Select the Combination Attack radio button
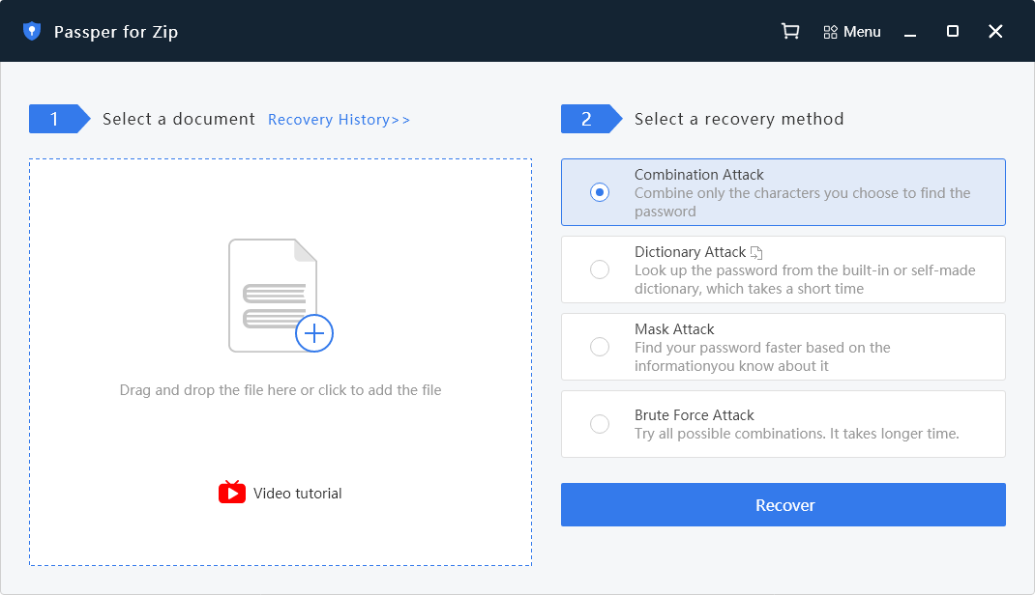 click(600, 192)
